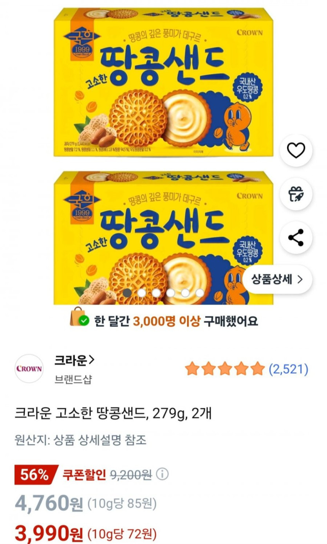Select the last image carousel dot

(x=200, y=293)
